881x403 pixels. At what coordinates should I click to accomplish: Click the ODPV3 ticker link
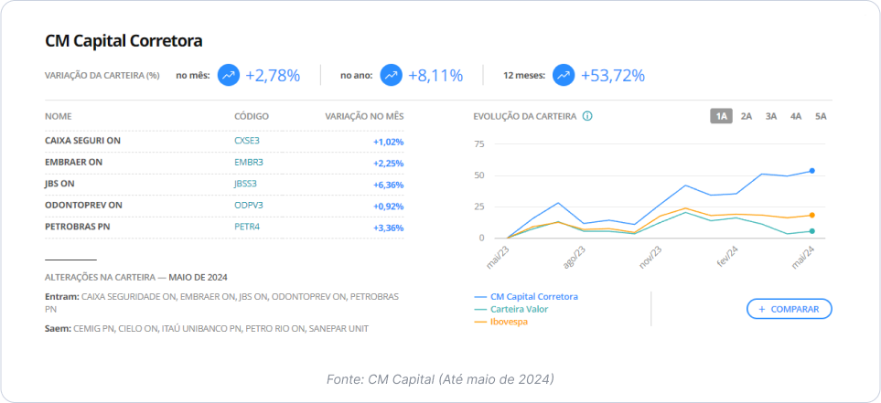248,206
